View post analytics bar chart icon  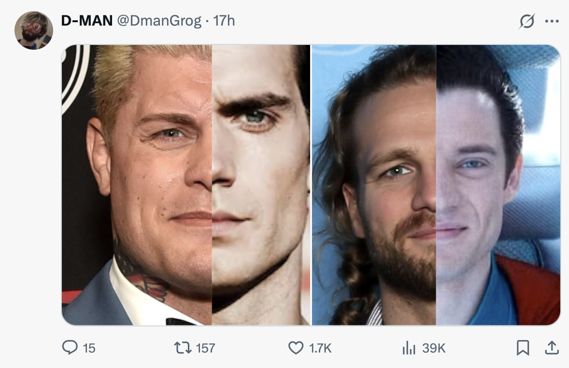409,348
